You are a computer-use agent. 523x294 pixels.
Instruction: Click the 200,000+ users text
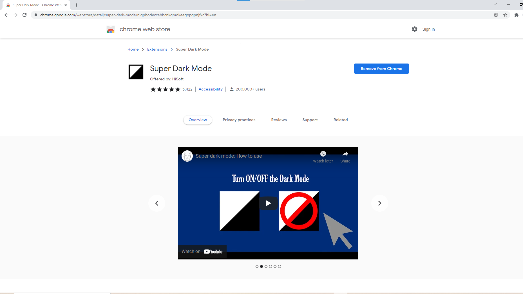tap(251, 89)
